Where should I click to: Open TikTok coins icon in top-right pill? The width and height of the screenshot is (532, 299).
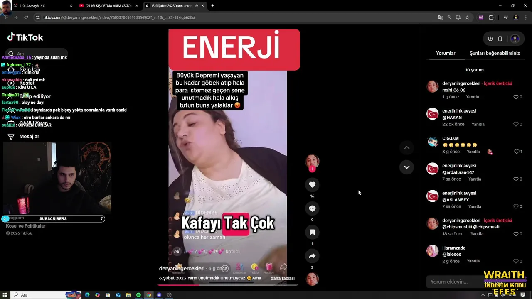coord(490,39)
